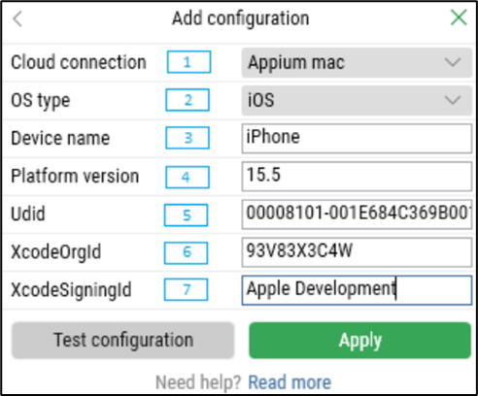Select the Udid text field
The width and height of the screenshot is (478, 396).
pos(357,214)
